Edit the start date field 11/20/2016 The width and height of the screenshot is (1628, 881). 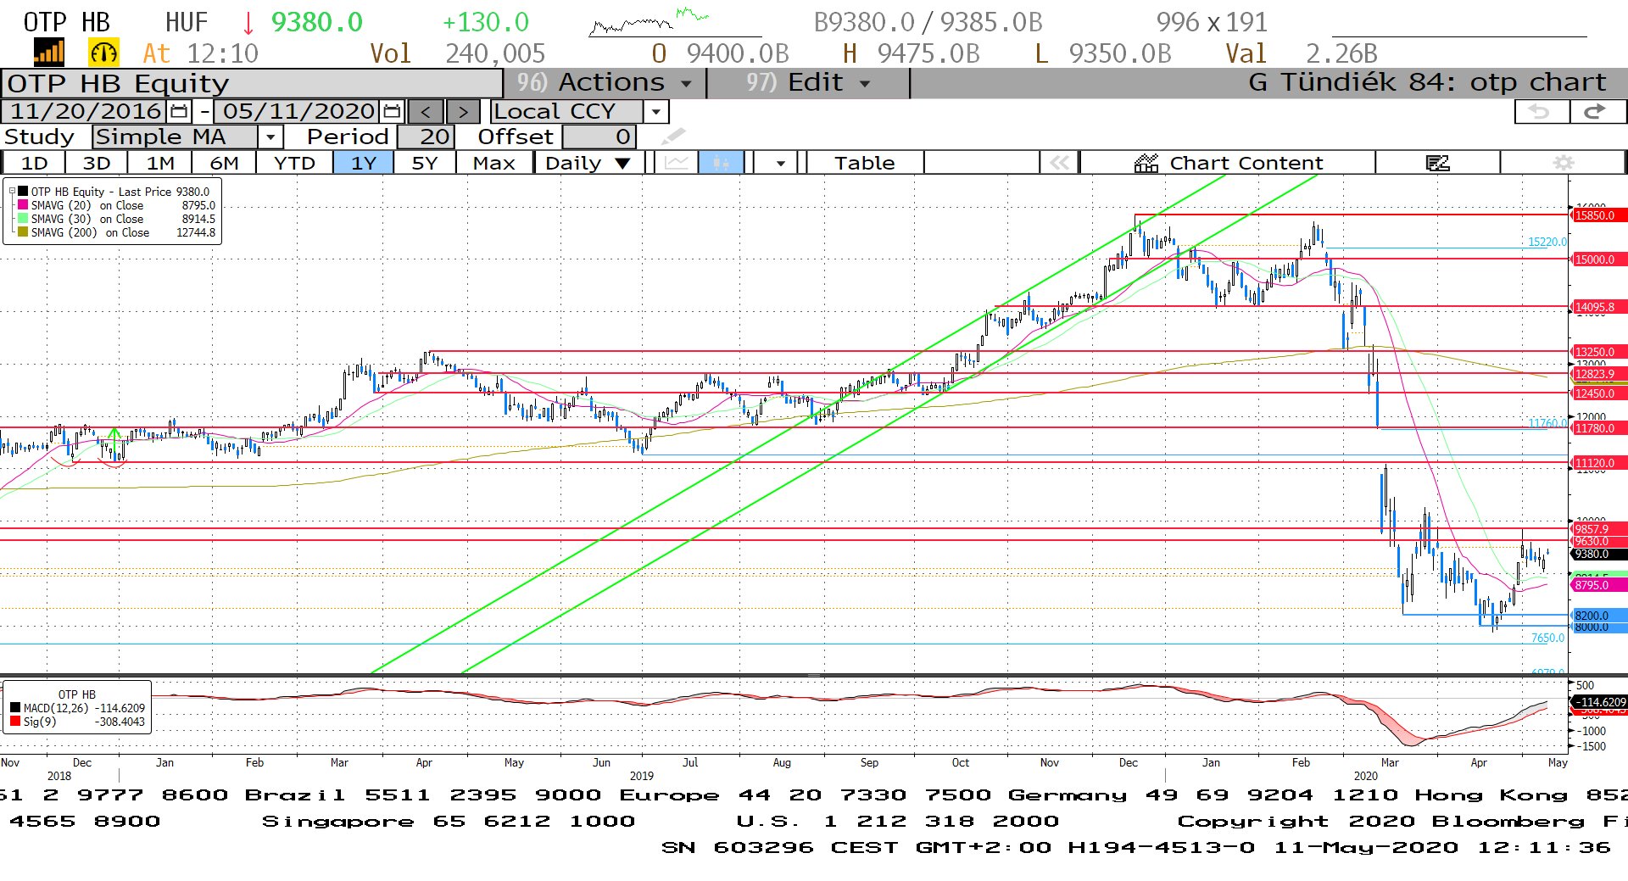tap(86, 111)
